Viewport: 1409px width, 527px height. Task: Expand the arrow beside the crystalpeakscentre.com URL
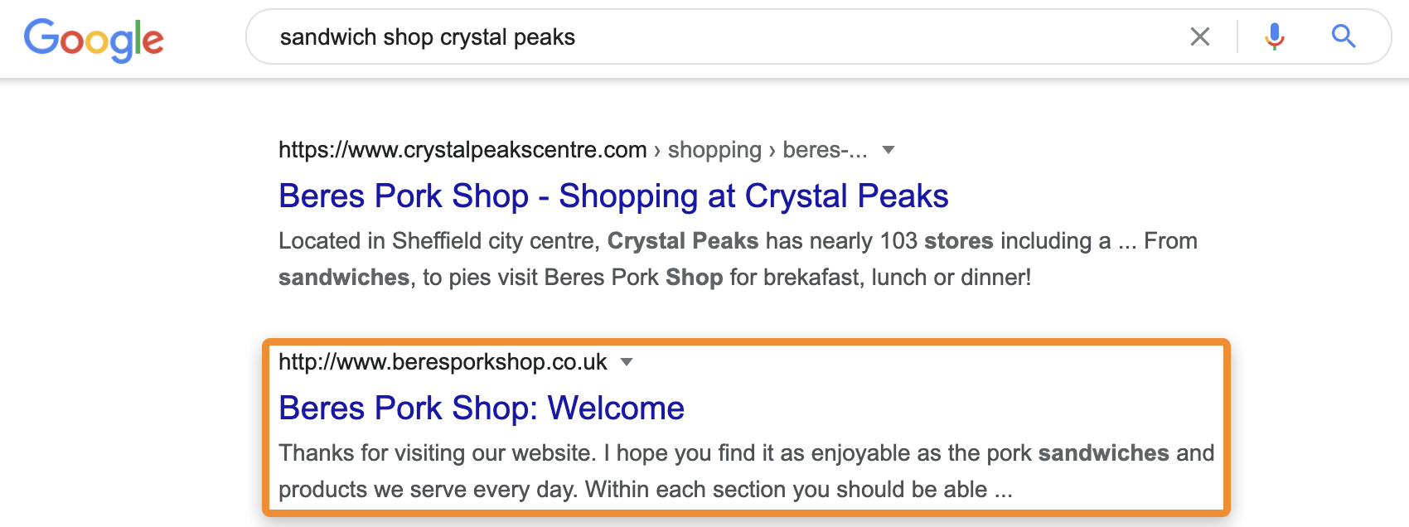tap(888, 150)
